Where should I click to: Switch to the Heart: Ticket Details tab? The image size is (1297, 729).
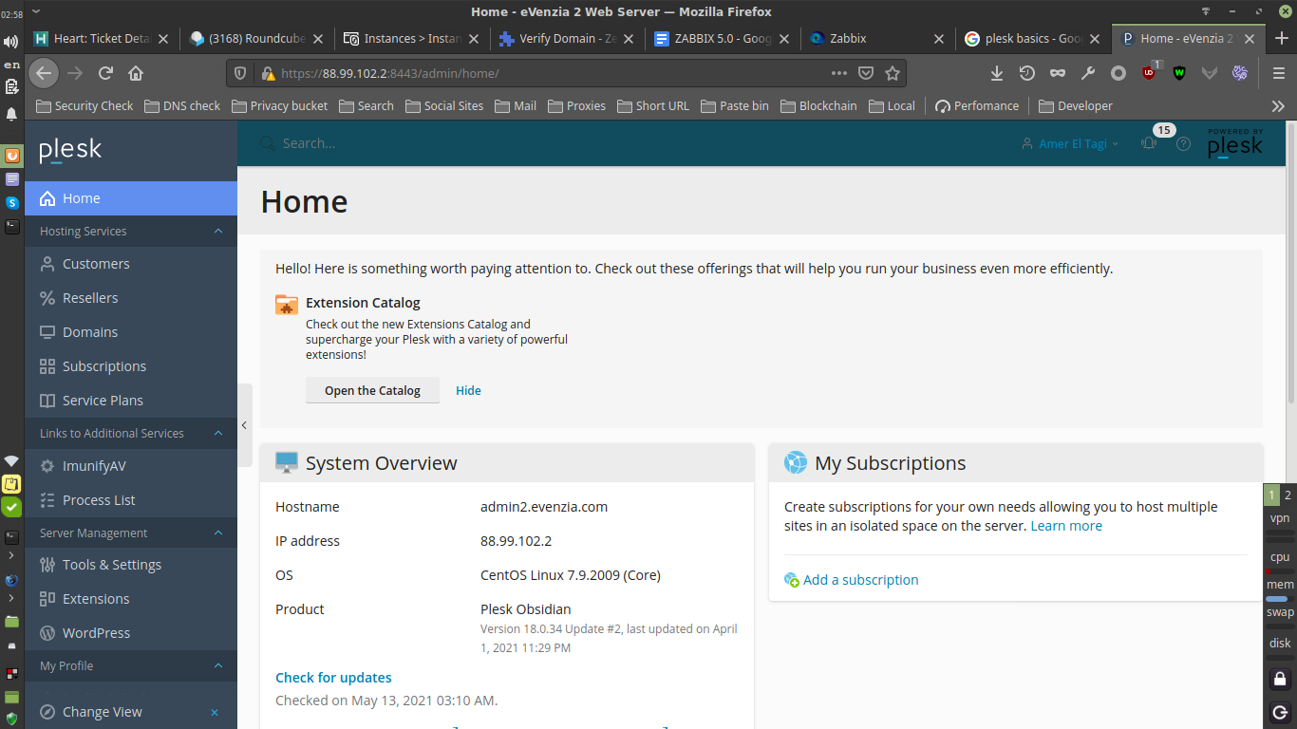tap(102, 39)
